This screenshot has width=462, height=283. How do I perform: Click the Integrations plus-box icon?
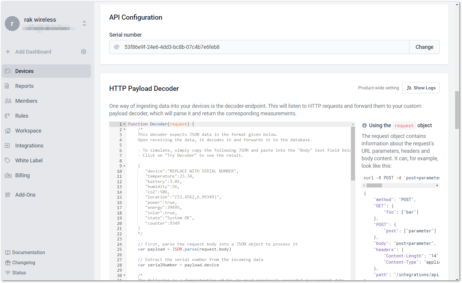click(7, 145)
